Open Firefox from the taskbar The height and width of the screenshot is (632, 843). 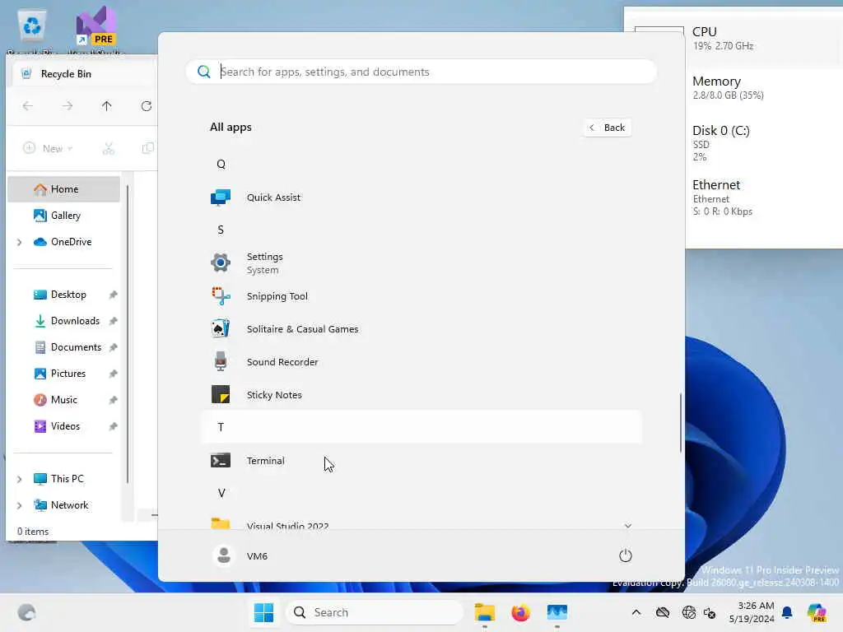[x=520, y=612]
